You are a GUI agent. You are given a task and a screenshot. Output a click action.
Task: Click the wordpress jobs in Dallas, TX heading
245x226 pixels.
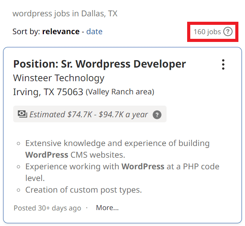[65, 14]
